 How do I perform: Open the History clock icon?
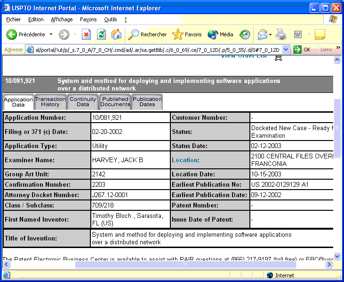245,34
